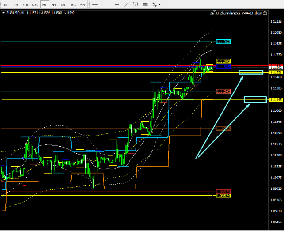Screen dimensions: 284x231
Task: Click the arrows and shapes tool icon
Action: pos(155,4)
